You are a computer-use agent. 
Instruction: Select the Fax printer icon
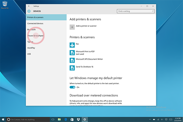[72, 45]
